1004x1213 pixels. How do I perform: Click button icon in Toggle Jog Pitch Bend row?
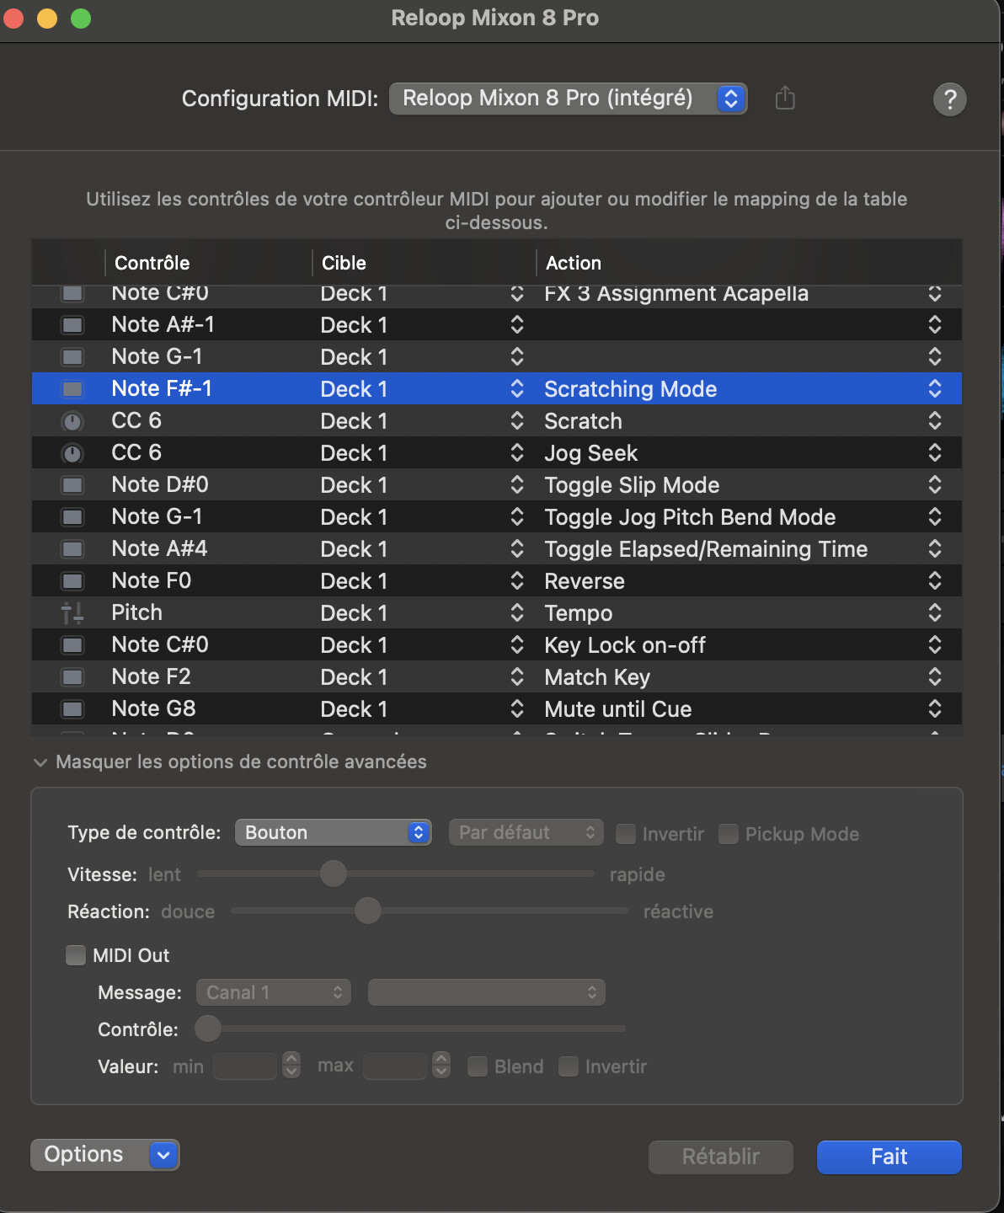[73, 517]
